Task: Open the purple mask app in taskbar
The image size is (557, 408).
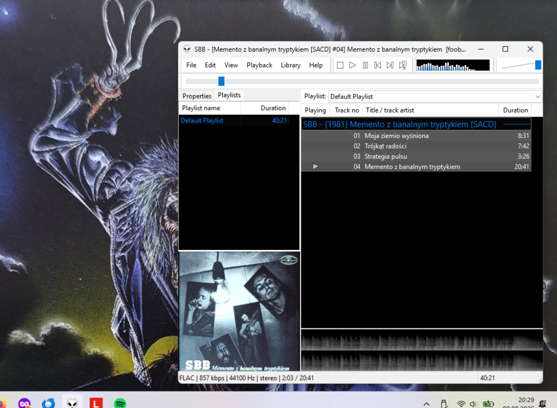Action: click(x=24, y=404)
